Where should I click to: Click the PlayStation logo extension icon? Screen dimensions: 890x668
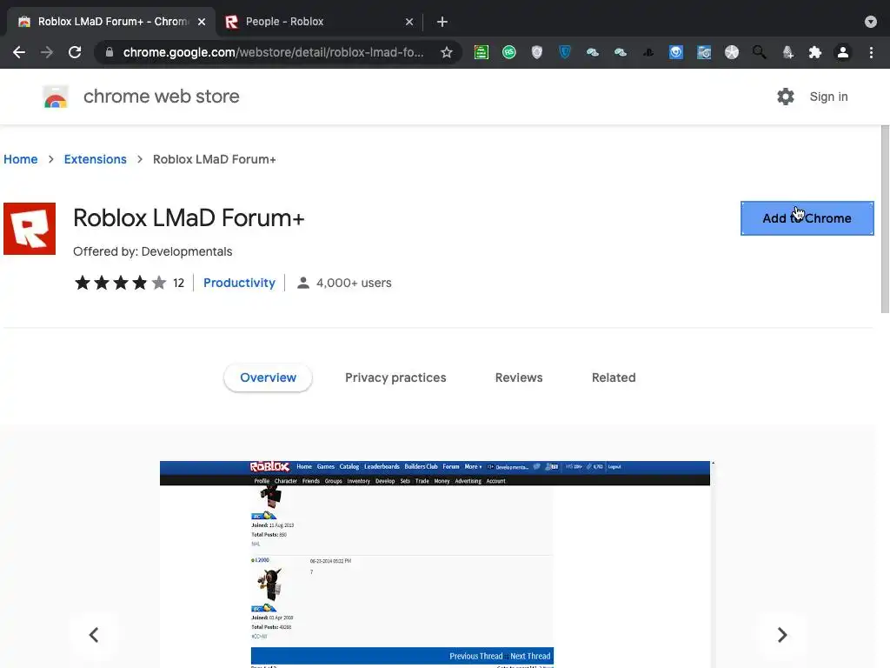coord(648,52)
